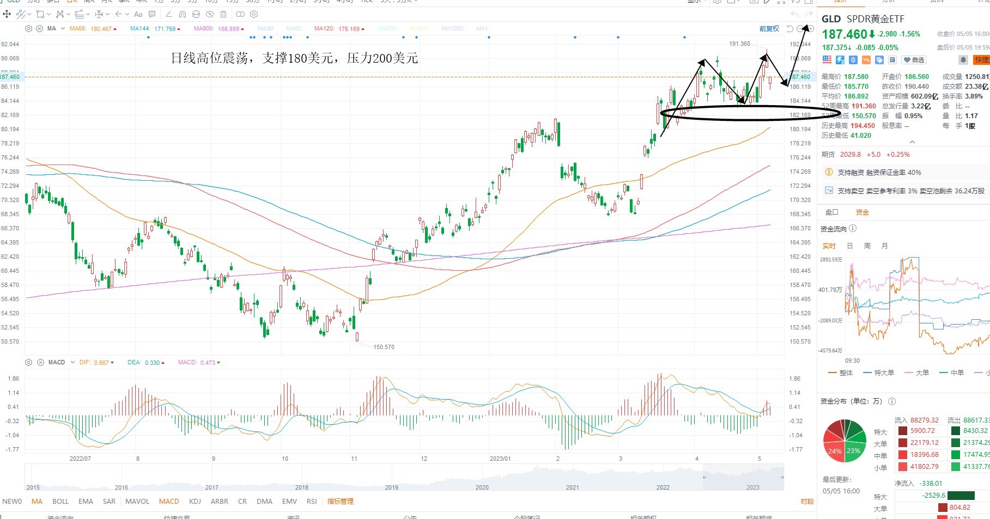
Task: Collapse the quote details chevron
Action: tap(912, 143)
